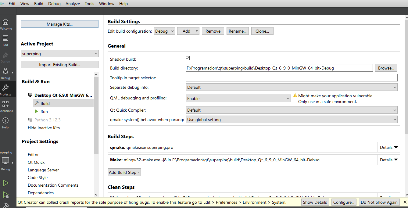Image resolution: width=408 pixels, height=208 pixels.
Task: Click the Tooltip in target selector field
Action: (x=291, y=78)
